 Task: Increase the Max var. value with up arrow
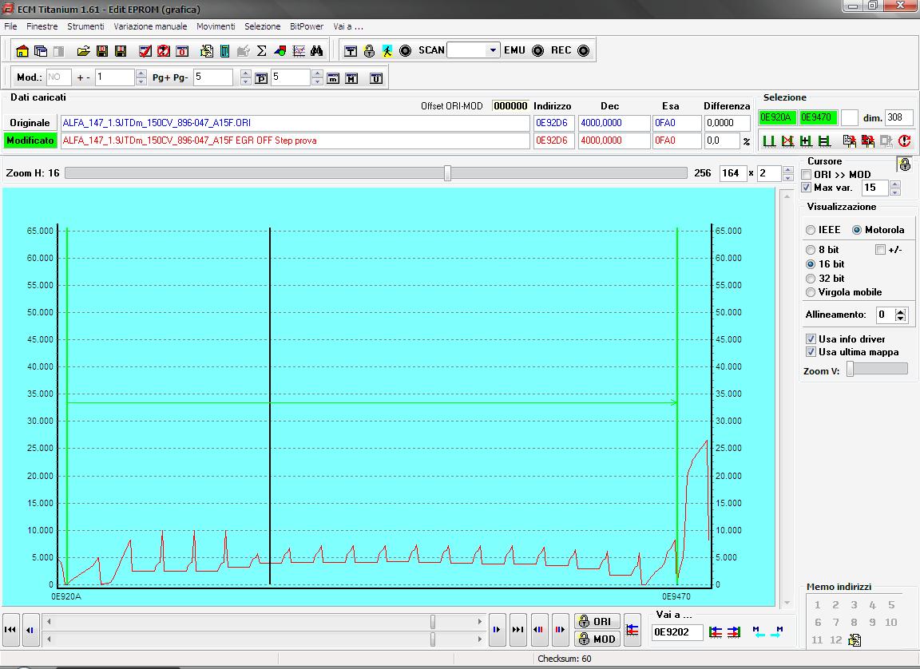click(894, 184)
